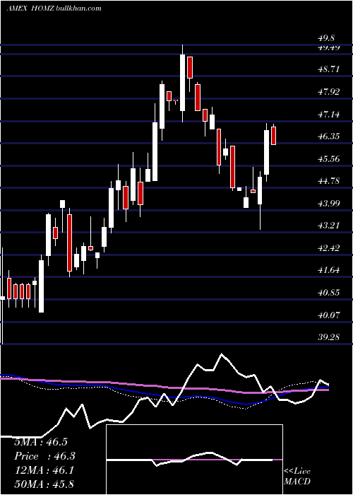353x495 pixels.
Task: Click the 5MA : 46.5 readout
Action: [41, 442]
